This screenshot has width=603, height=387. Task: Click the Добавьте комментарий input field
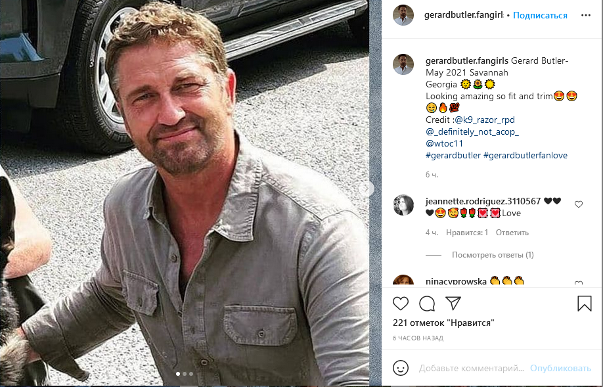[472, 369]
